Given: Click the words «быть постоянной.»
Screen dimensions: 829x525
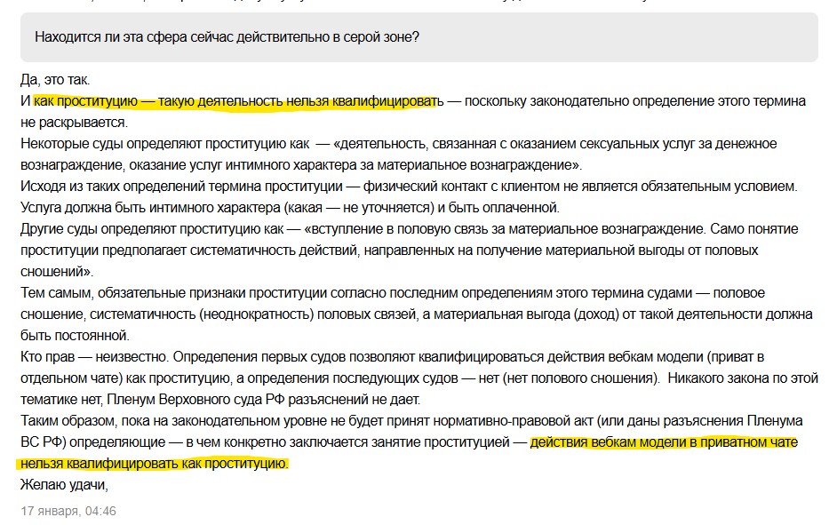Looking at the screenshot, I should 75,336.
